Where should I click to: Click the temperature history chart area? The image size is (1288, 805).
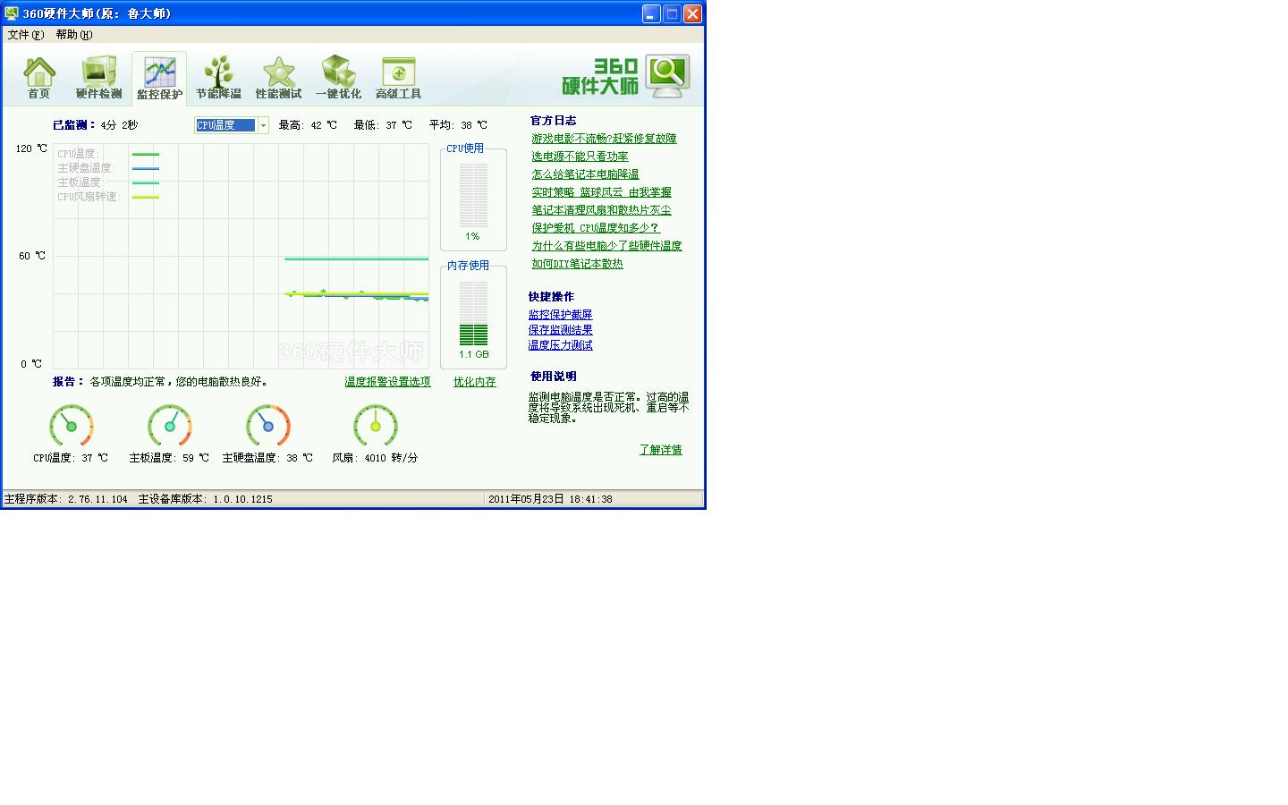tap(241, 256)
